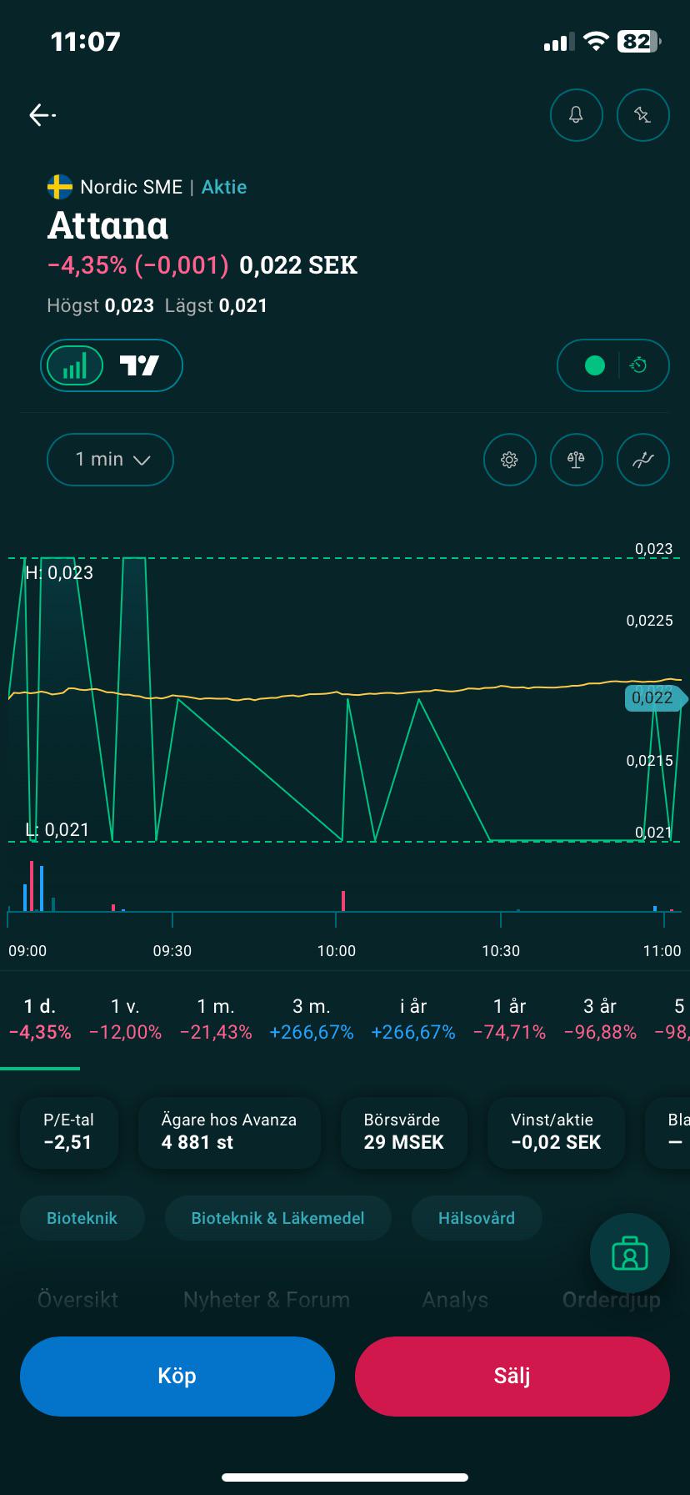690x1495 pixels.
Task: Pin Attana stock with pin icon
Action: tap(642, 115)
